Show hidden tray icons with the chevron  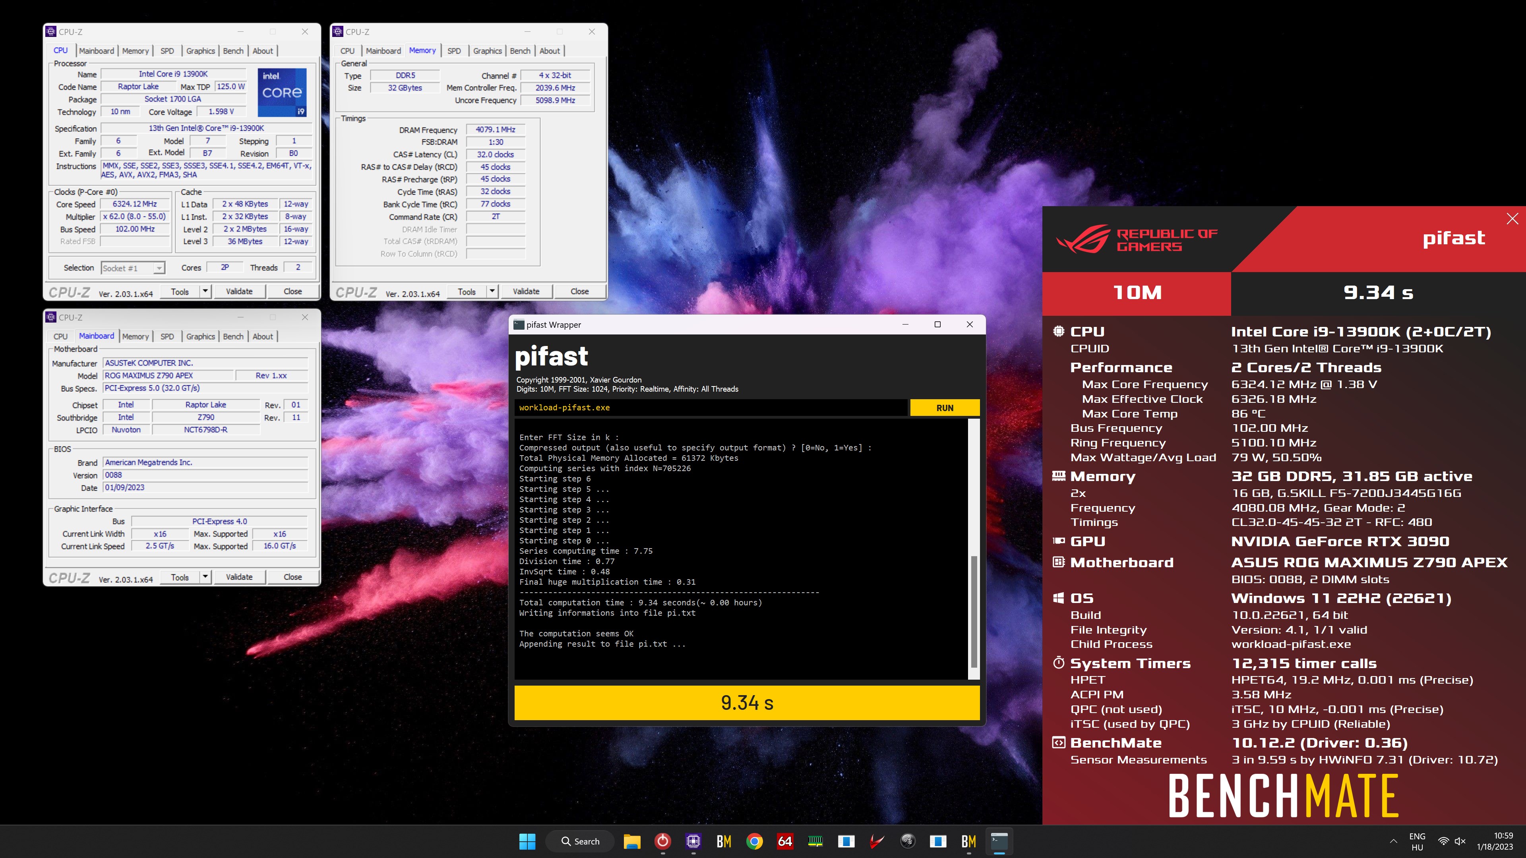1393,841
